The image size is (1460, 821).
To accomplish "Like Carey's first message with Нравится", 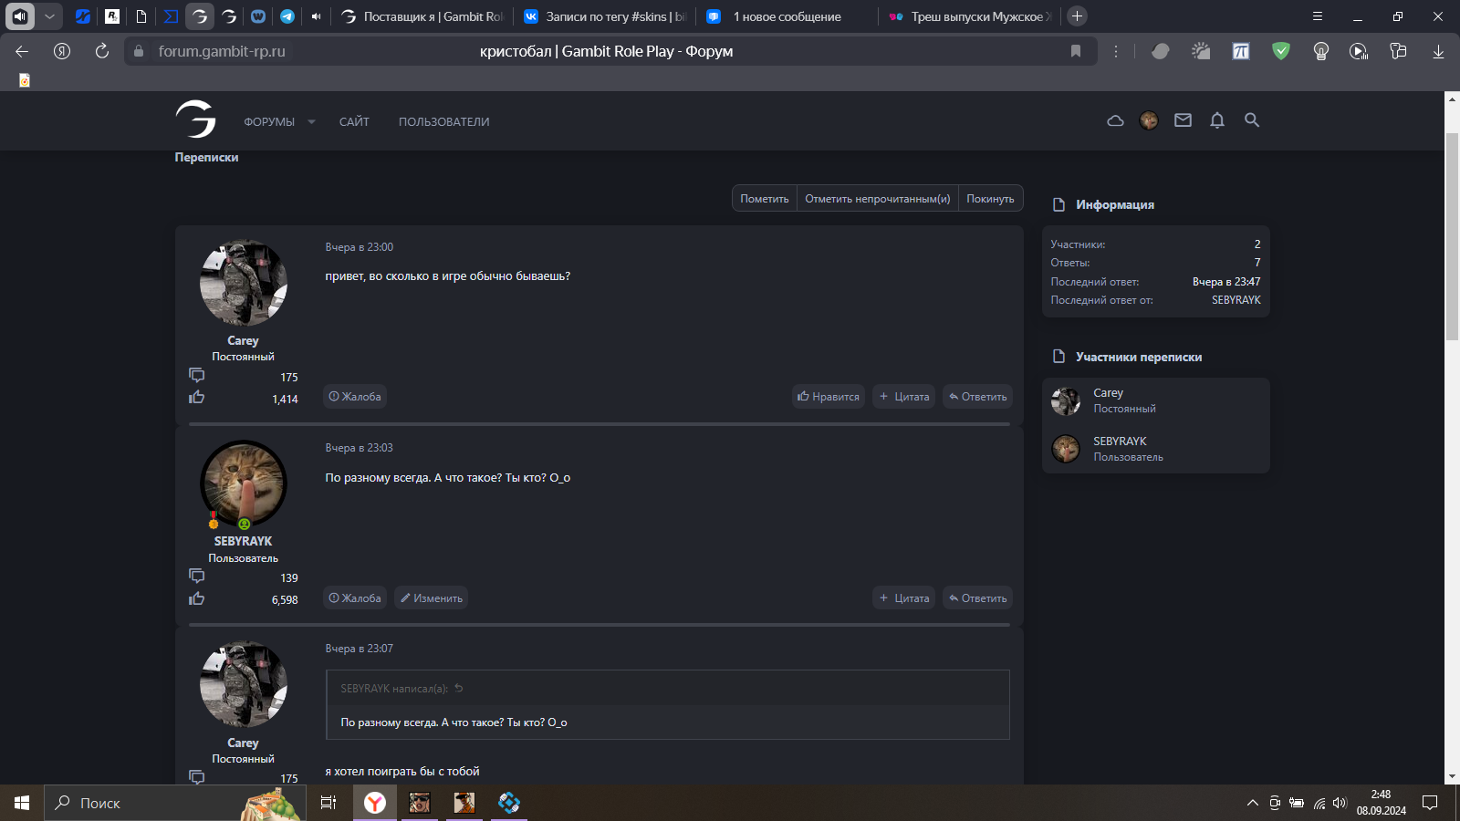I will (829, 397).
